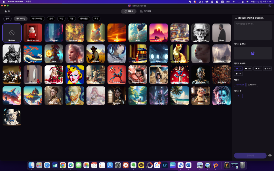Select the Space style
Screen dimensions: 274x171
point(12,96)
